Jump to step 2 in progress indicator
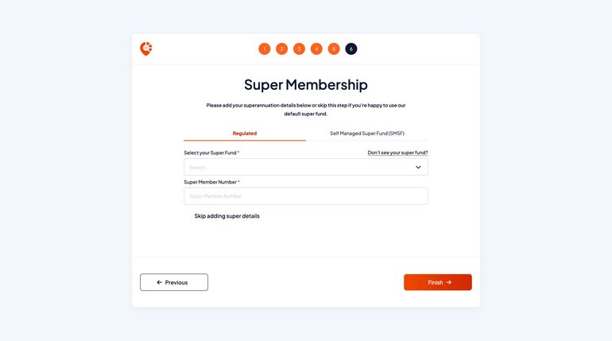 [282, 48]
